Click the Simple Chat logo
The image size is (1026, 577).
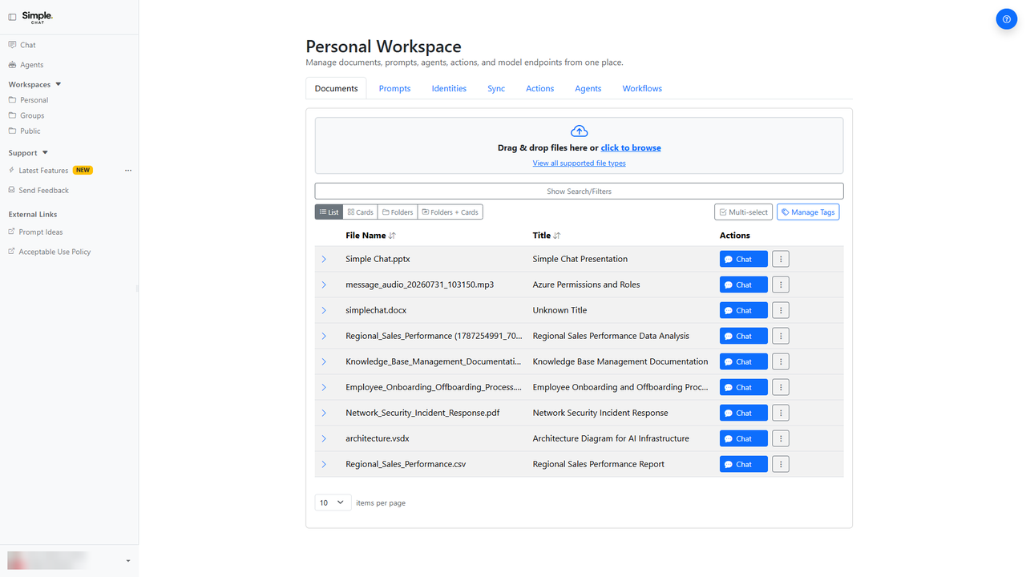(x=37, y=17)
